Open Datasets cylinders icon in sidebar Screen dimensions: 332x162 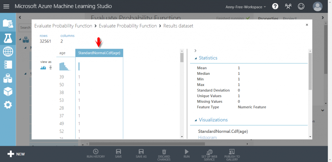[8, 78]
